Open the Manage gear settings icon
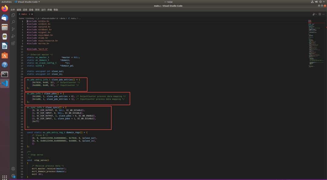The width and height of the screenshot is (327, 180). click(13, 176)
